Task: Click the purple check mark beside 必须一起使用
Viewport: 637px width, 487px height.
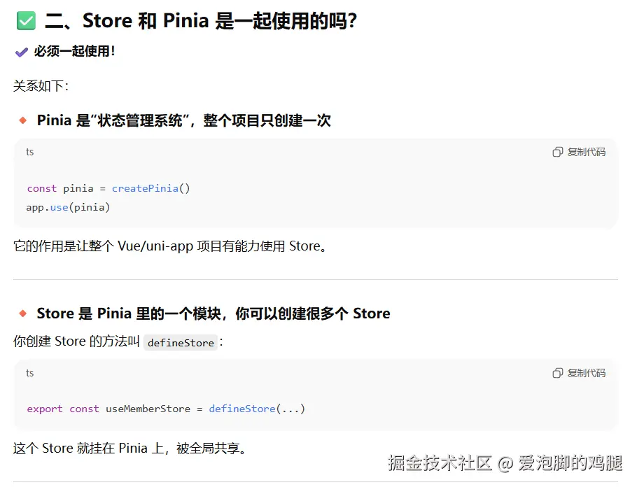Action: 22,52
